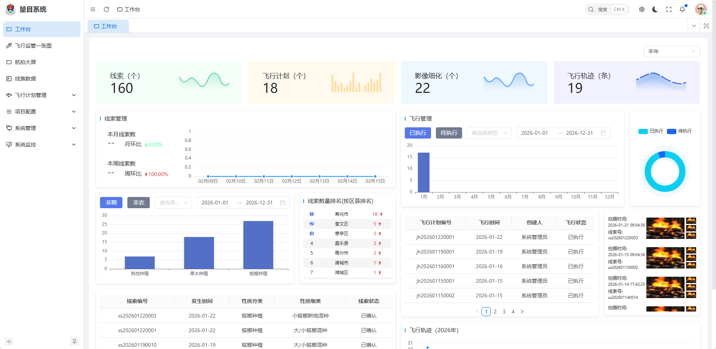Pin the sidebar using the pin icon

[x=75, y=341]
